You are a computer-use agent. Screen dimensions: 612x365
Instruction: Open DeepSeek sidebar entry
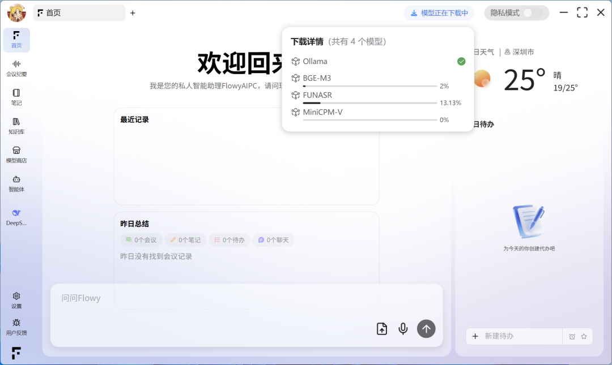tap(16, 217)
